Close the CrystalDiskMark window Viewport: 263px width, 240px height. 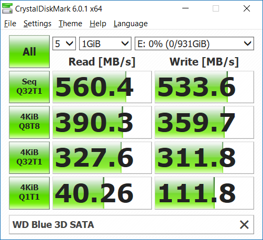[247, 8]
